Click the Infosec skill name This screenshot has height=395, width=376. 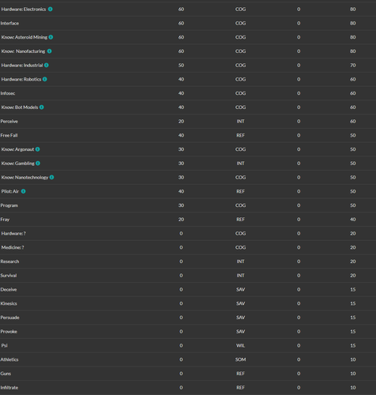[x=8, y=93]
